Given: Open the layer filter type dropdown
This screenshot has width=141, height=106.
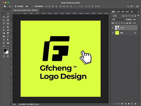Looking at the screenshot, I should click(116, 16).
